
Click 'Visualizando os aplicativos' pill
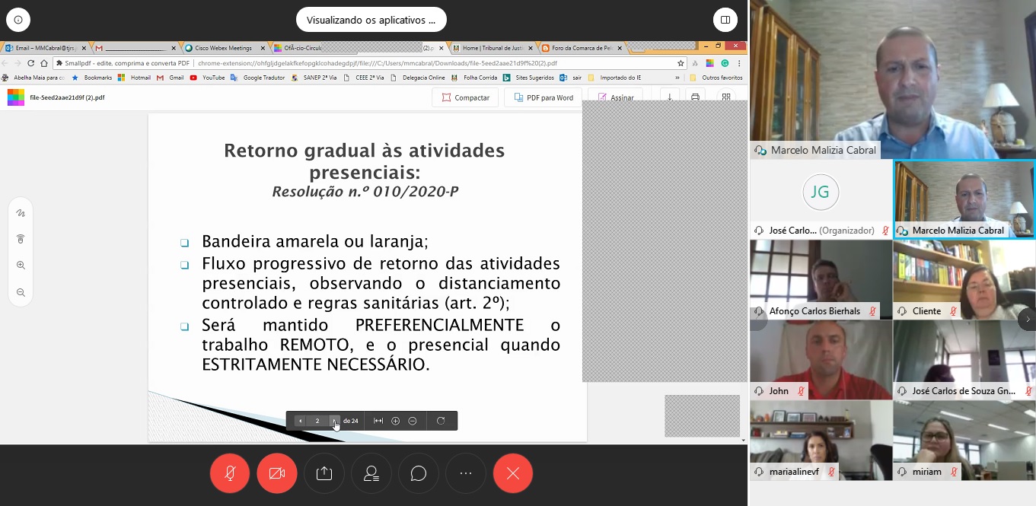[371, 20]
